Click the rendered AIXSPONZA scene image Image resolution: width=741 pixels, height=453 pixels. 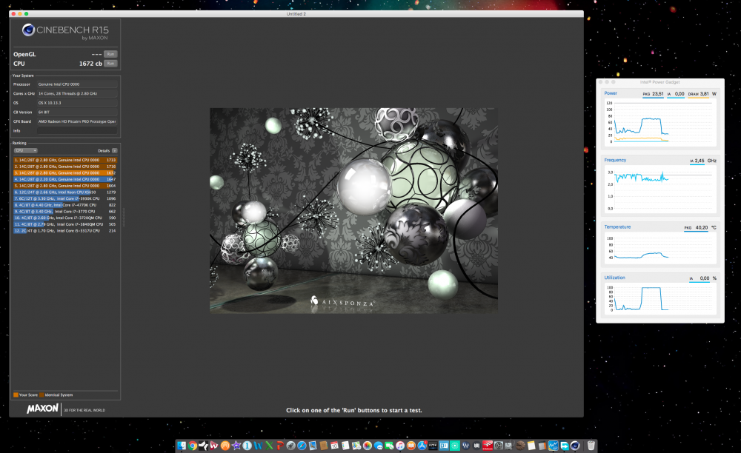click(x=353, y=210)
